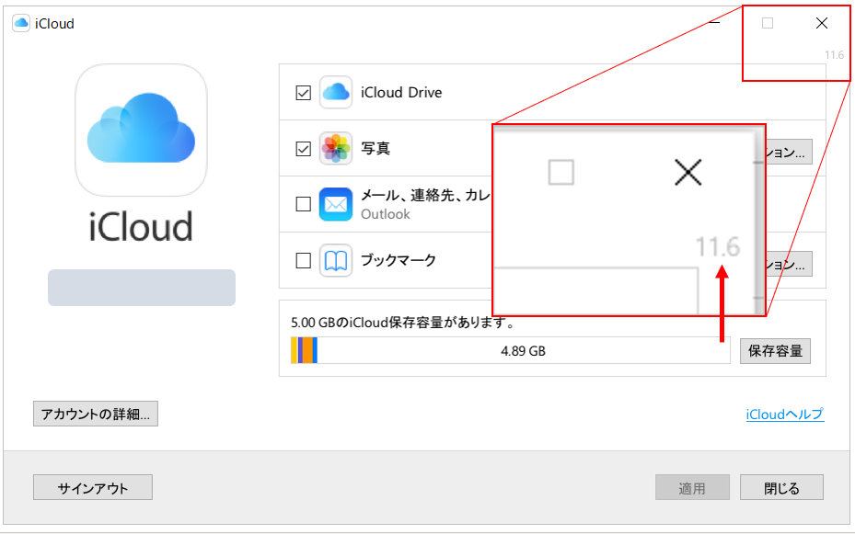Click the 閉じる button

[x=781, y=487]
